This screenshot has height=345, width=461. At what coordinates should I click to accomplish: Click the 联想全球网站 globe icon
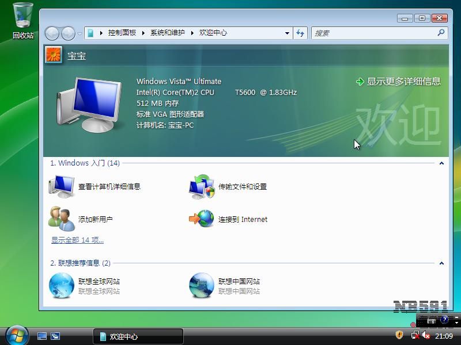tap(62, 286)
